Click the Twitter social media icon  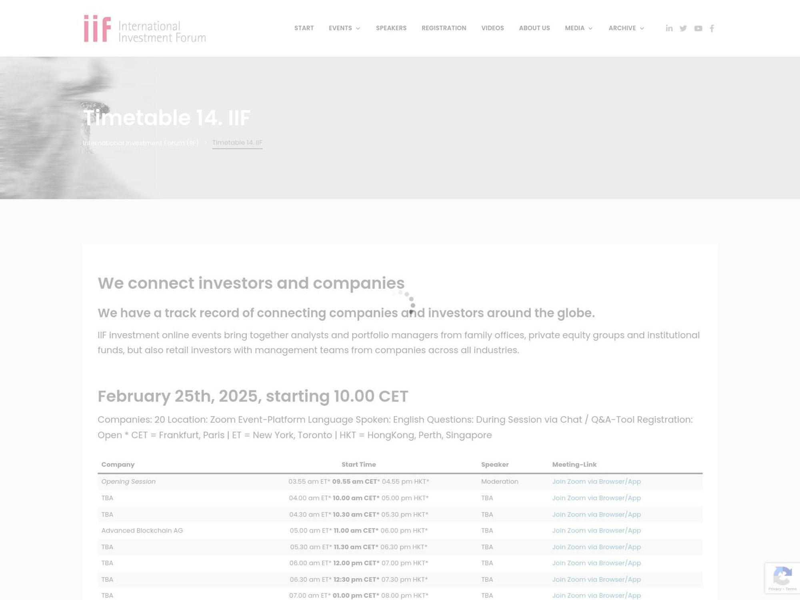(683, 28)
